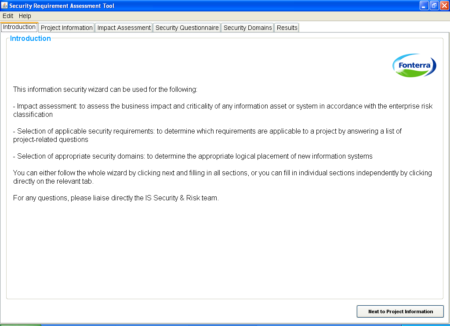Close the Security Requirement Assessment Tool window
The image size is (450, 326).
(444, 5)
